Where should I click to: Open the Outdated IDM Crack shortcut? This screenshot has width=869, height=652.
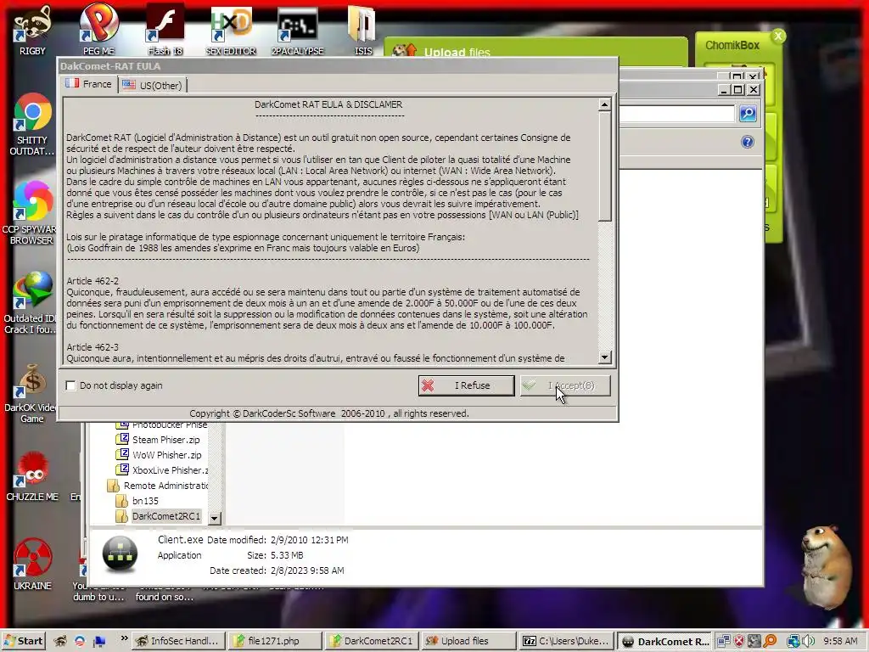31,303
